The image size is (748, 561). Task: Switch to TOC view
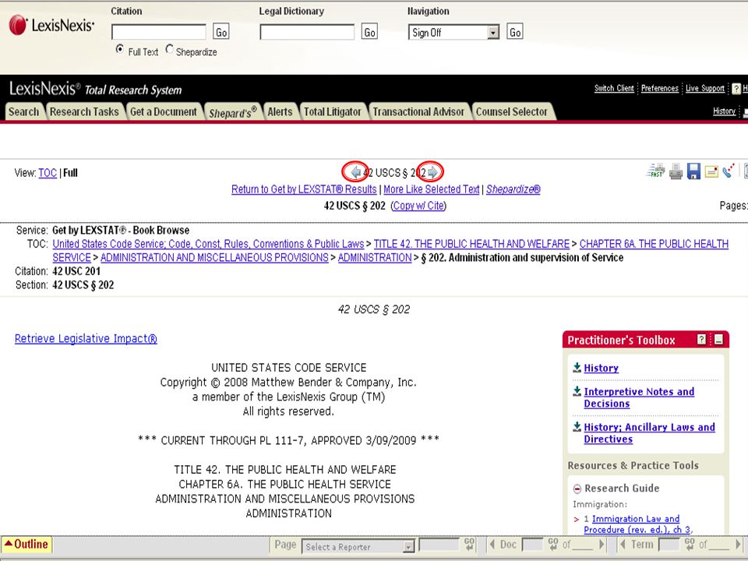(x=48, y=173)
